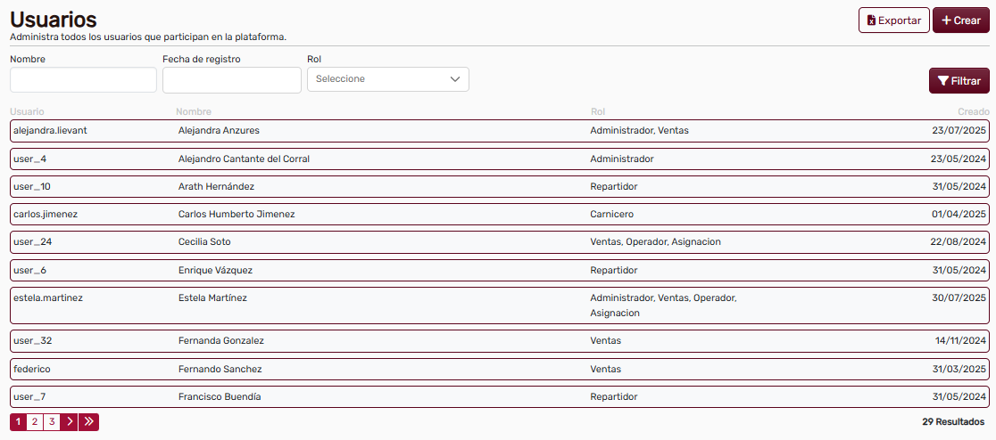
Task: Jump to last page using double chevron
Action: coord(88,422)
